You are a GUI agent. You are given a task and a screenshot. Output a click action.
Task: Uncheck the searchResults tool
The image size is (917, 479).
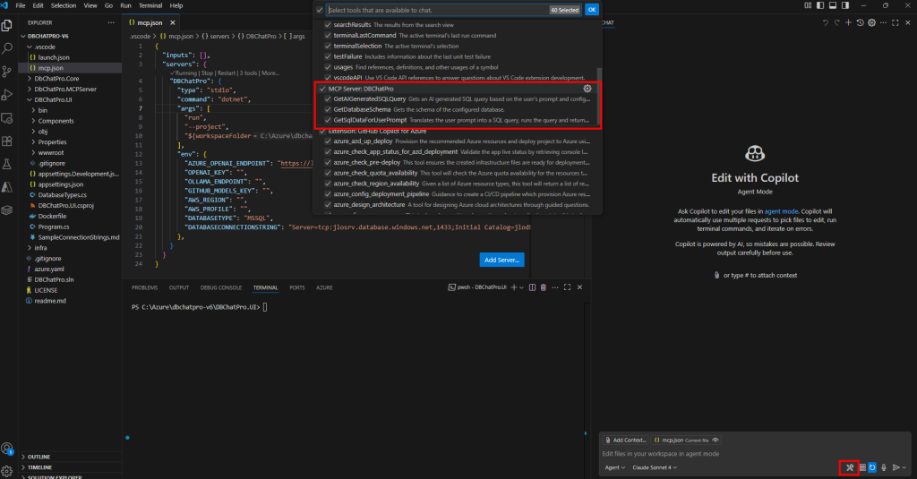328,25
